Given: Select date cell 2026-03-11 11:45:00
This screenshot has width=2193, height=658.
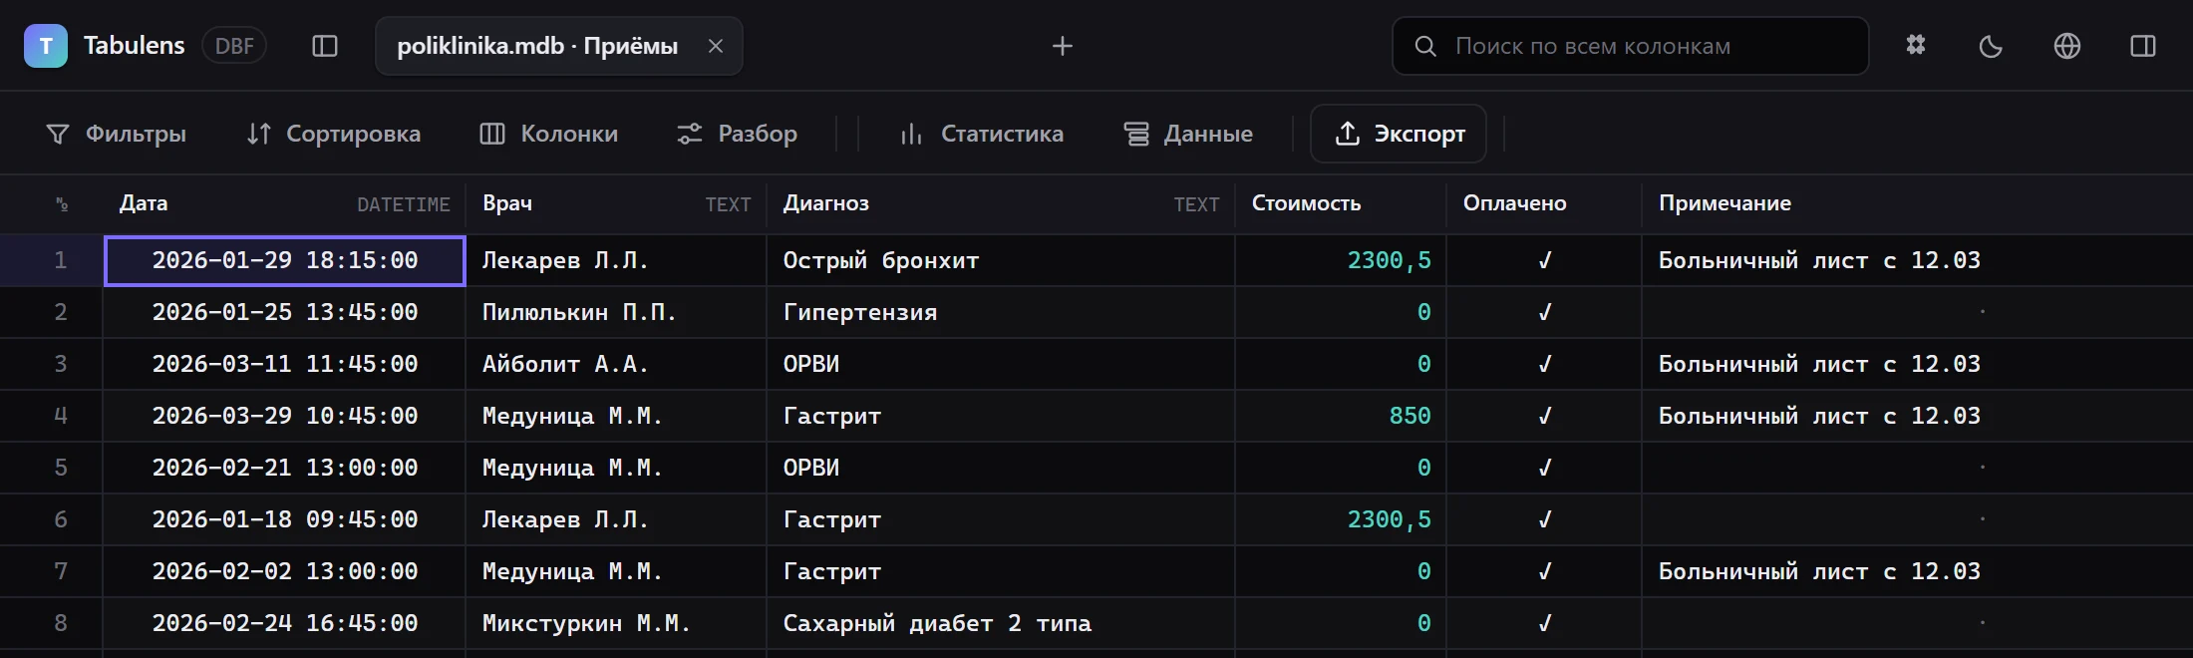Looking at the screenshot, I should [x=284, y=365].
